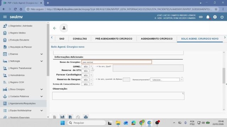Open the OPME dropdown
The height and width of the screenshot is (127, 227).
point(91,66)
